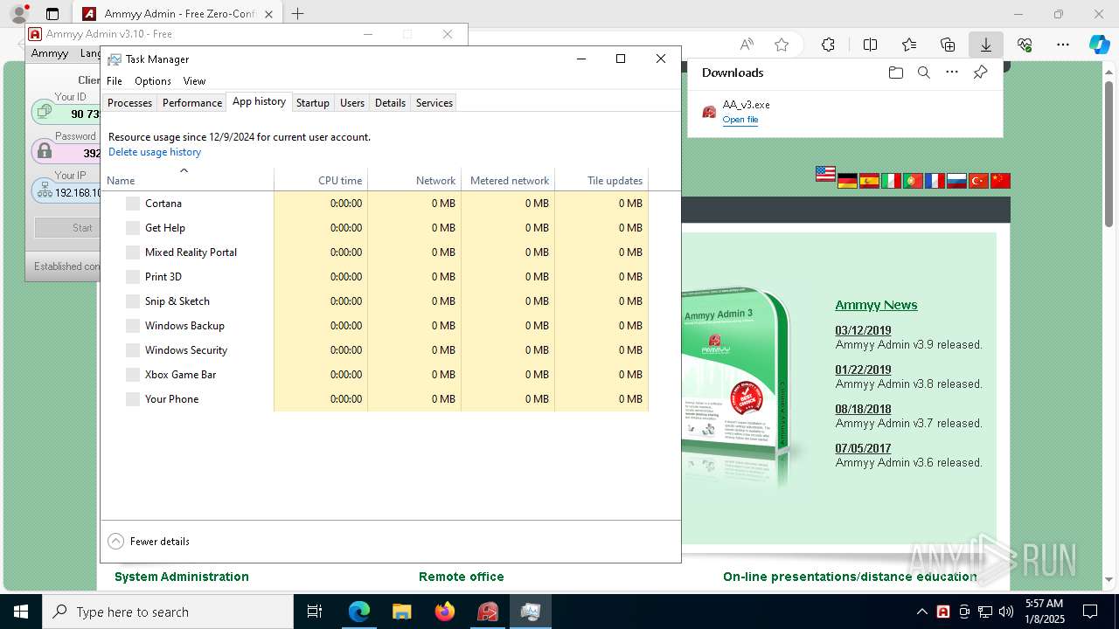Screen dimensions: 1119x629
Task: Open 08/18/2018 news entry
Action: tap(863, 409)
